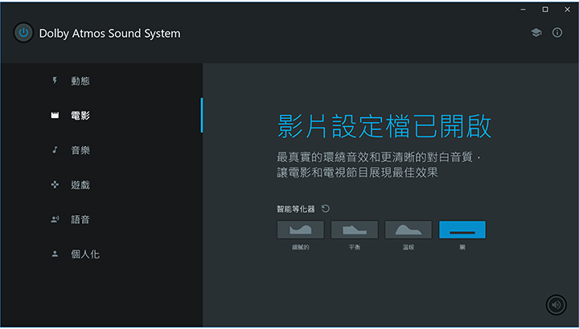Screen dimensions: 579x329
Task: Click the Dolby Atmos Sound System title
Action: (x=109, y=33)
